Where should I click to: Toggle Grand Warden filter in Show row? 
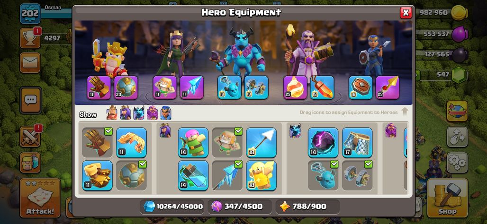point(152,113)
